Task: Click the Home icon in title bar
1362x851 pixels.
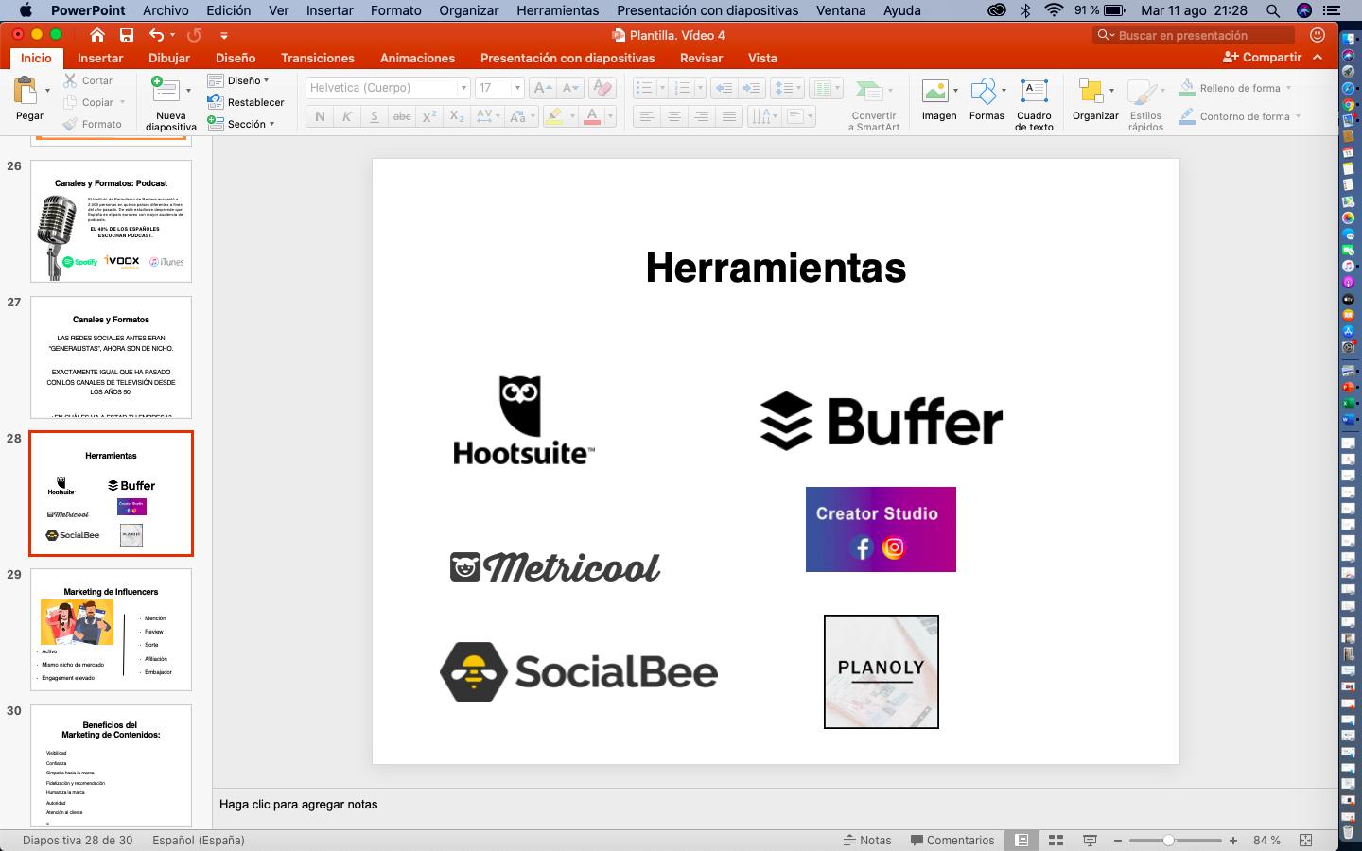Action: coord(96,35)
